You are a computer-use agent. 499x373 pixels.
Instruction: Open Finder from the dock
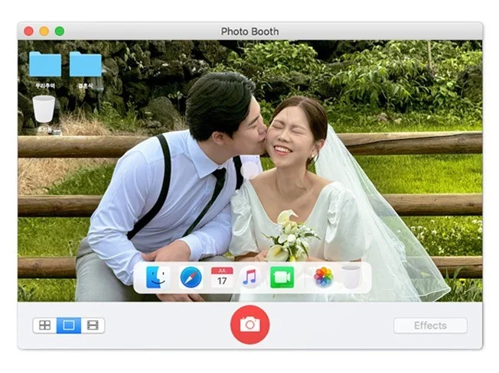pos(158,277)
